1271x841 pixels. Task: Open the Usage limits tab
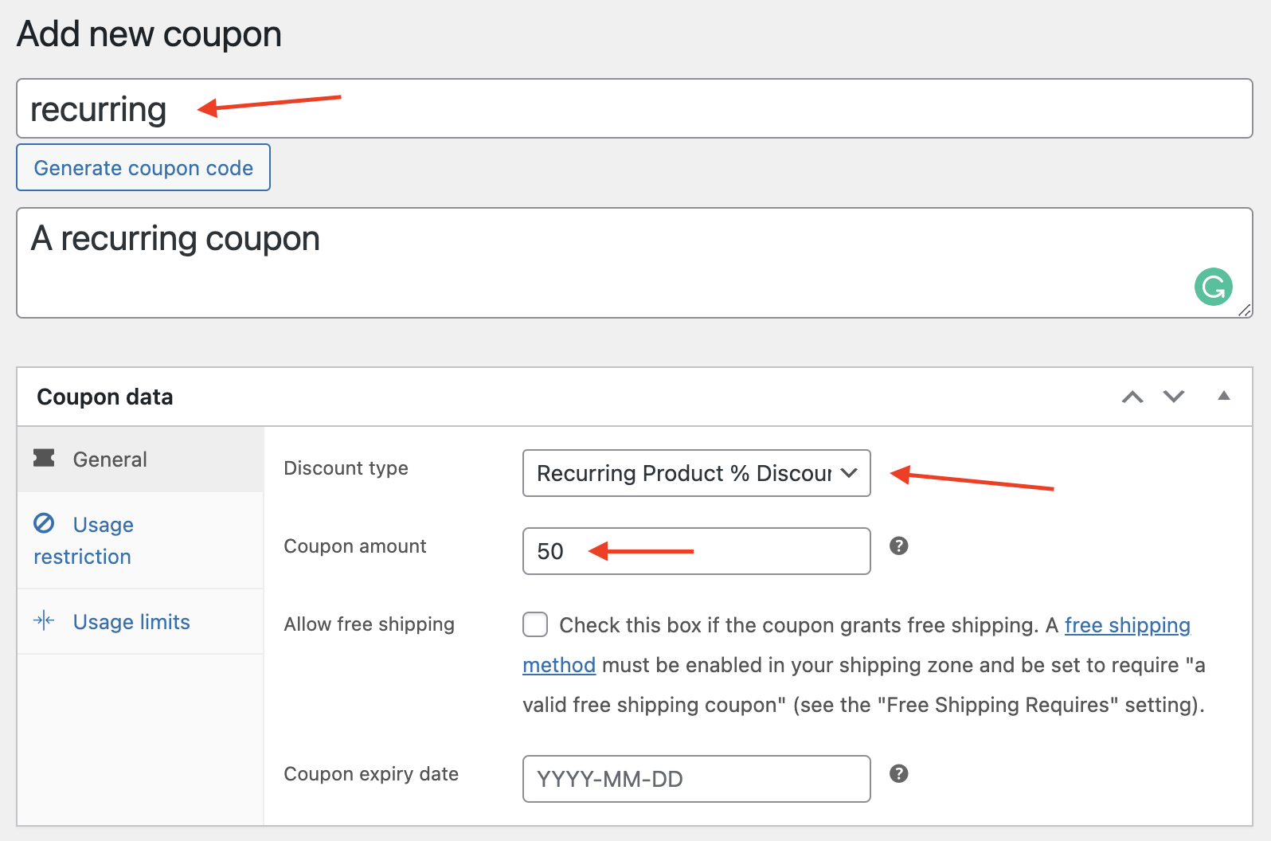131,622
